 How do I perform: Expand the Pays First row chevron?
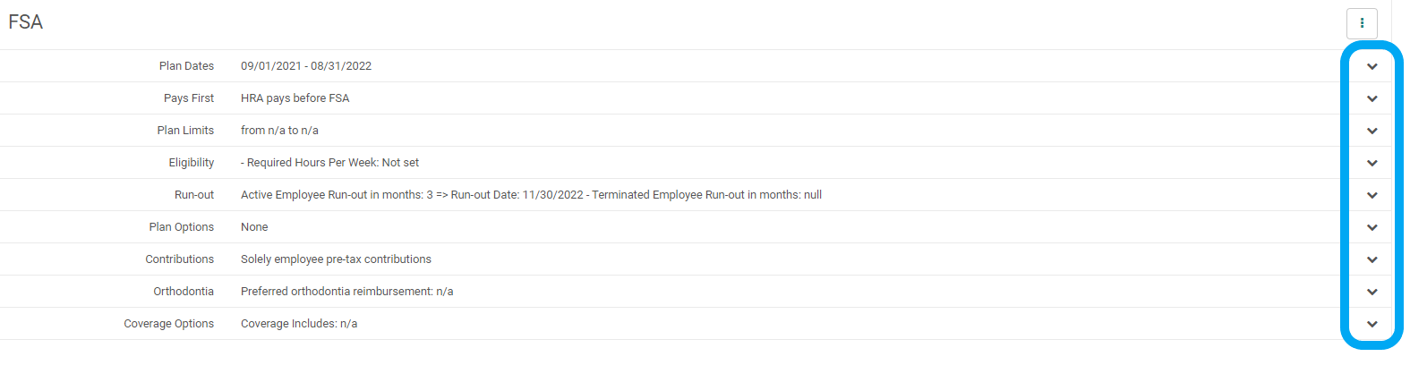1372,98
